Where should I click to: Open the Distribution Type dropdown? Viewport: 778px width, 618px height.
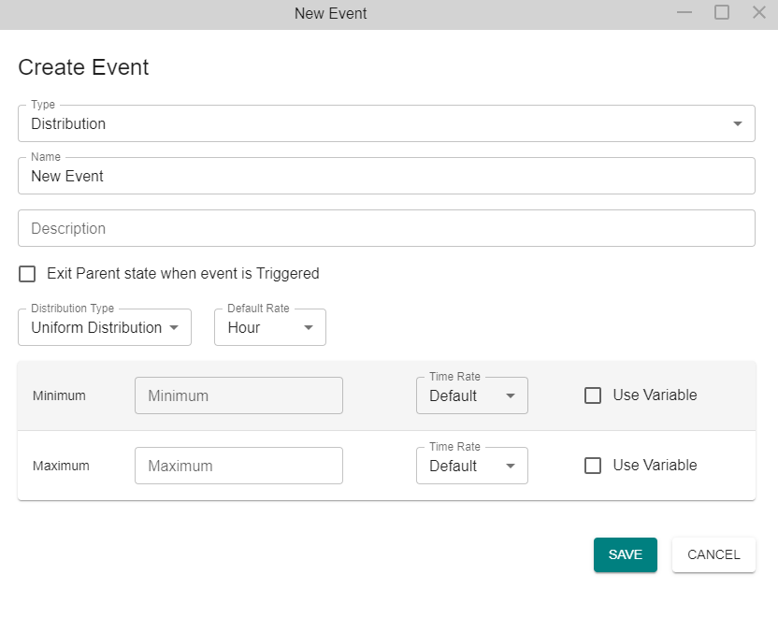pos(105,327)
